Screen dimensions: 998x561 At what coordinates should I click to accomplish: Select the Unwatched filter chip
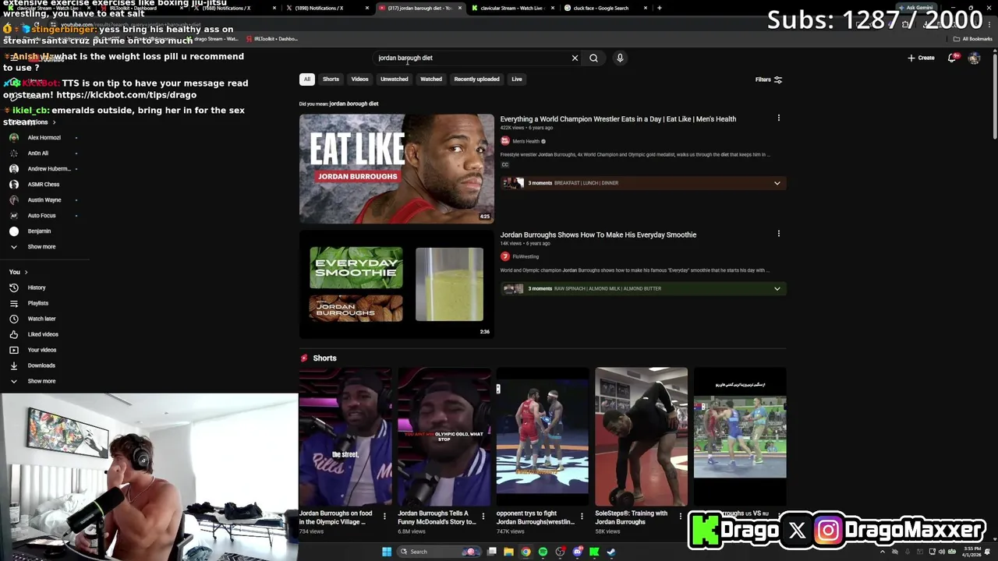point(394,79)
